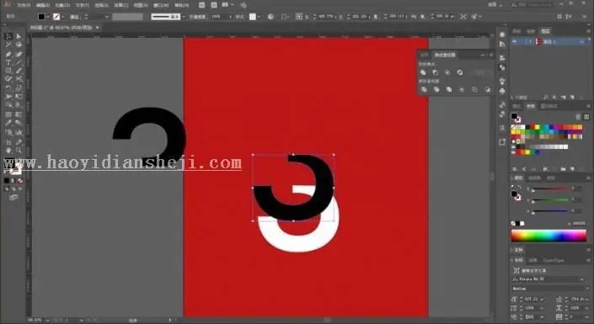Viewport: 594px width, 324px height.
Task: Click Trim in the Pathfinder panel
Action: 436,90
